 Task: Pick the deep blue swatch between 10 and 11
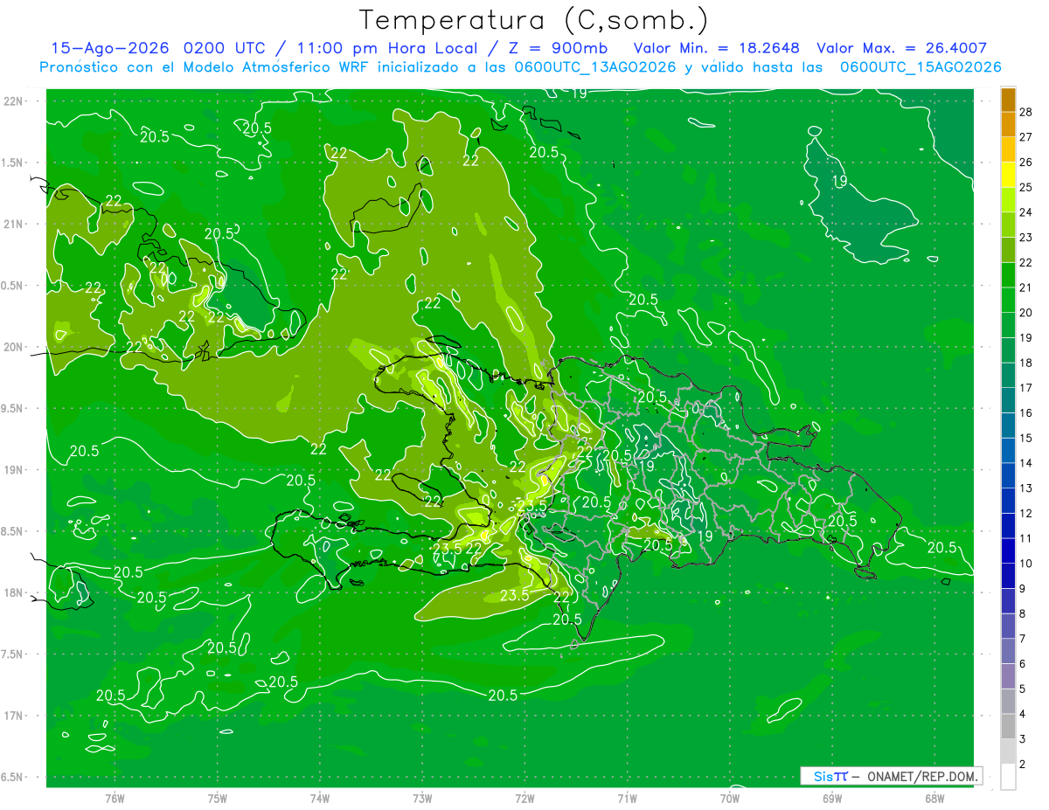1008,551
